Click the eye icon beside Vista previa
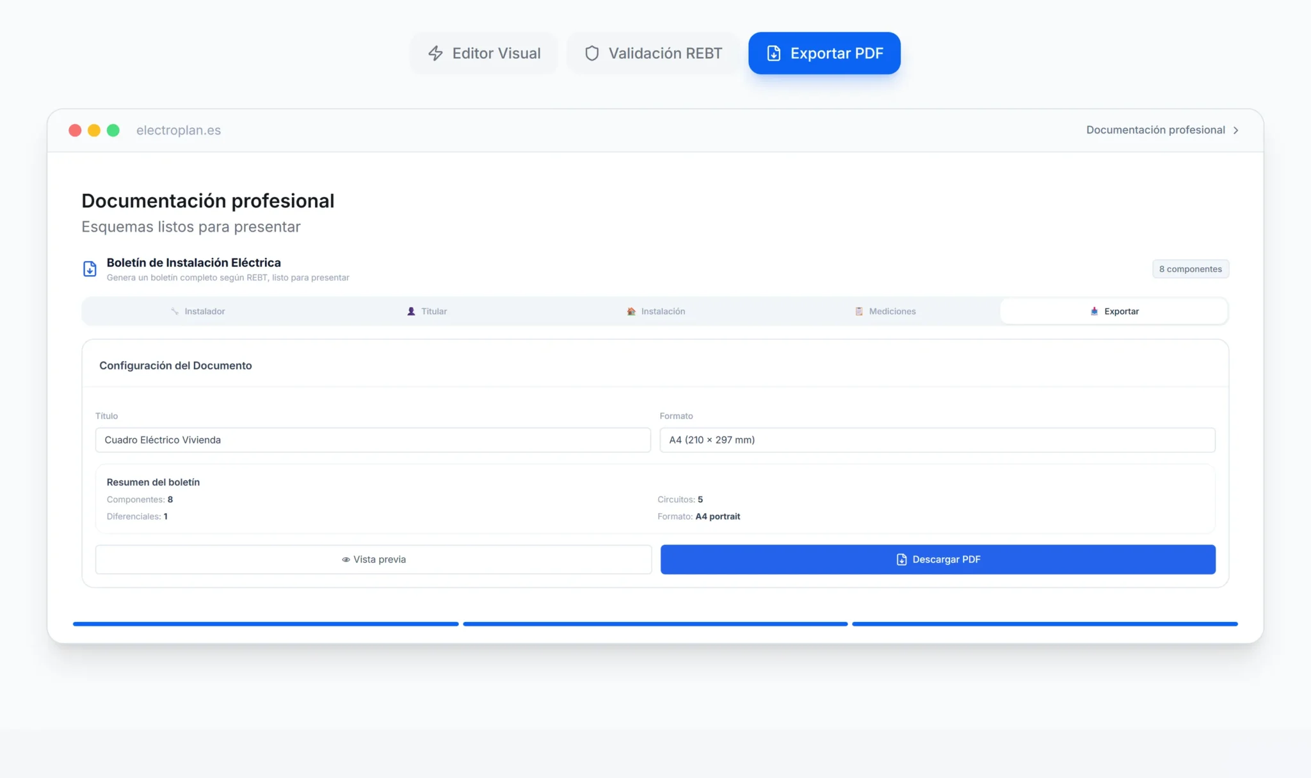The width and height of the screenshot is (1311, 778). coord(346,559)
